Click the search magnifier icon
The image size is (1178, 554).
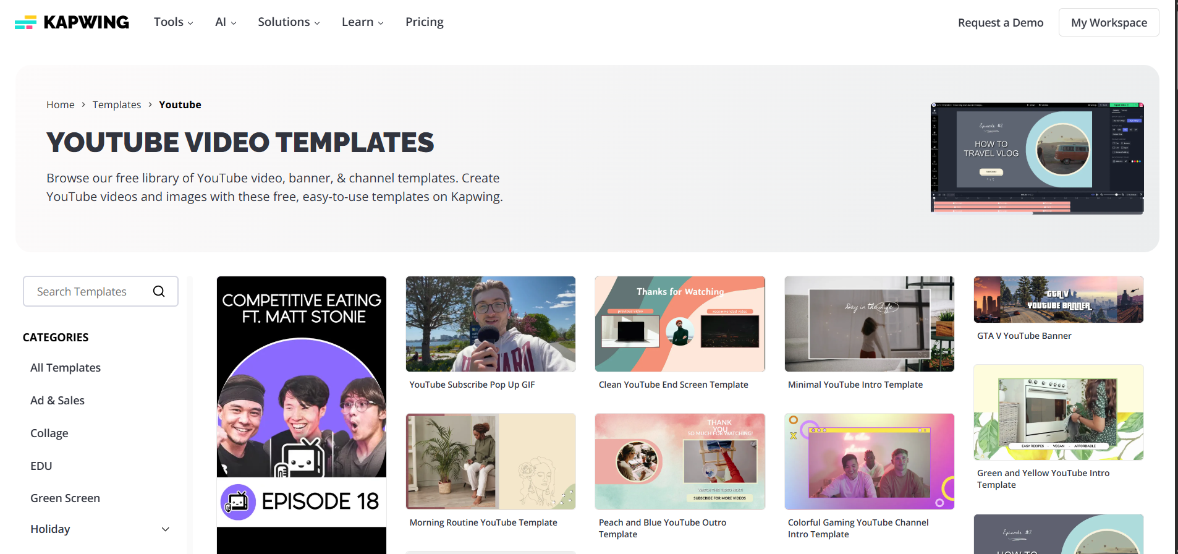[x=159, y=291]
